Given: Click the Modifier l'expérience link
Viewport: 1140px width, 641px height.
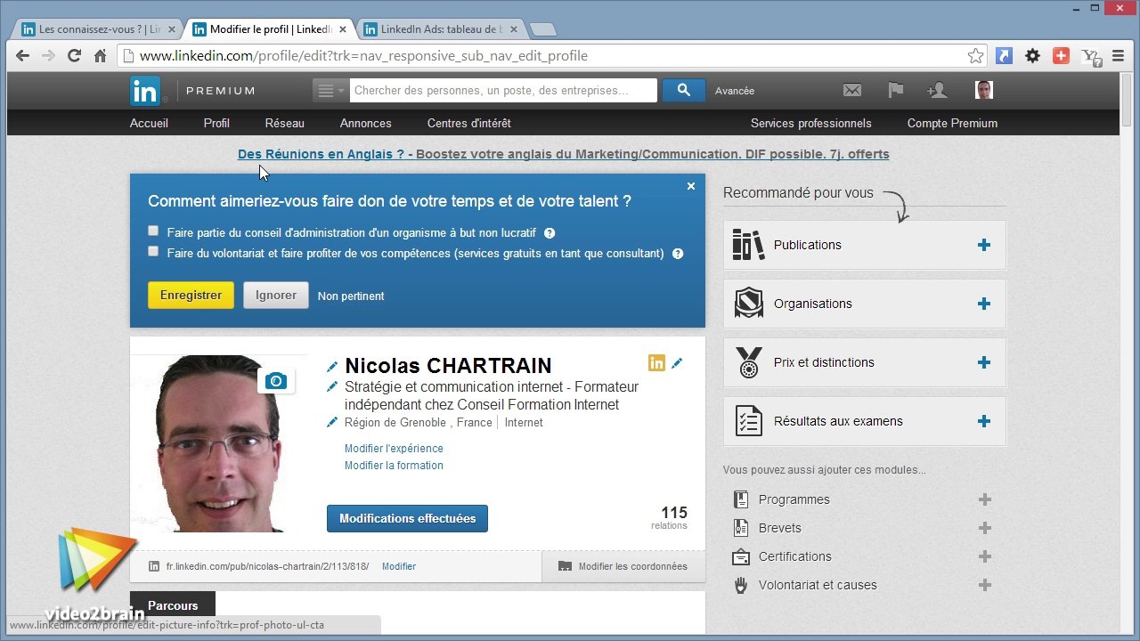Looking at the screenshot, I should (x=394, y=449).
